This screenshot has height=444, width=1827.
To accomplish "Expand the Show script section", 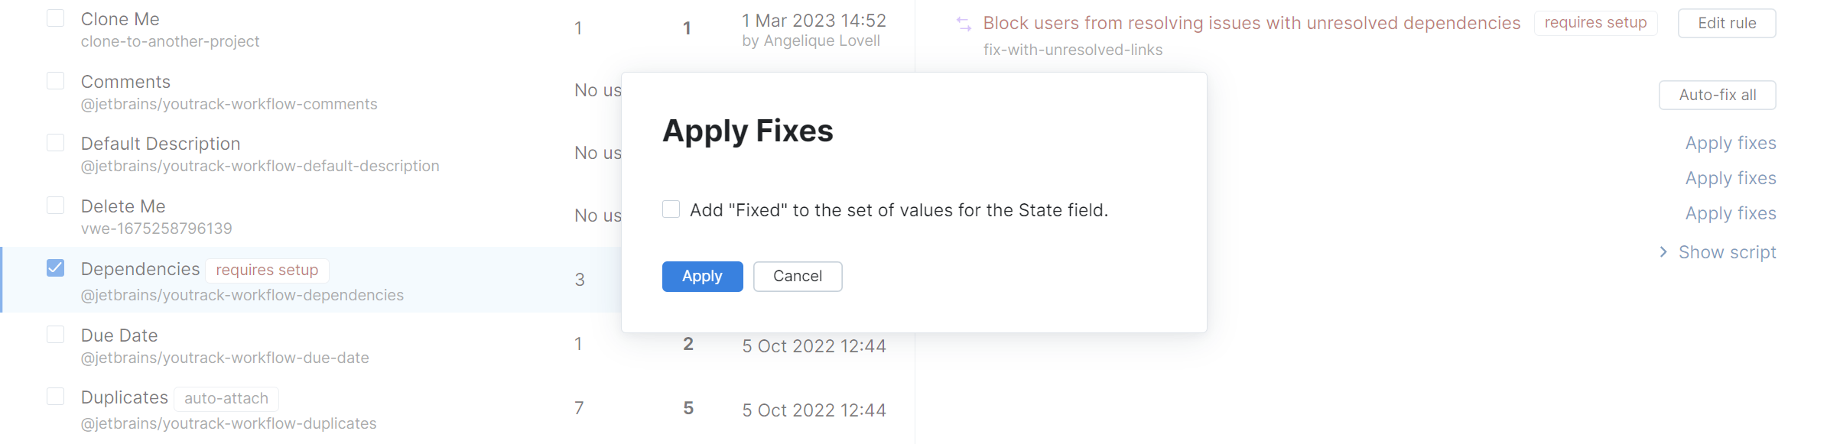I will pyautogui.click(x=1727, y=251).
